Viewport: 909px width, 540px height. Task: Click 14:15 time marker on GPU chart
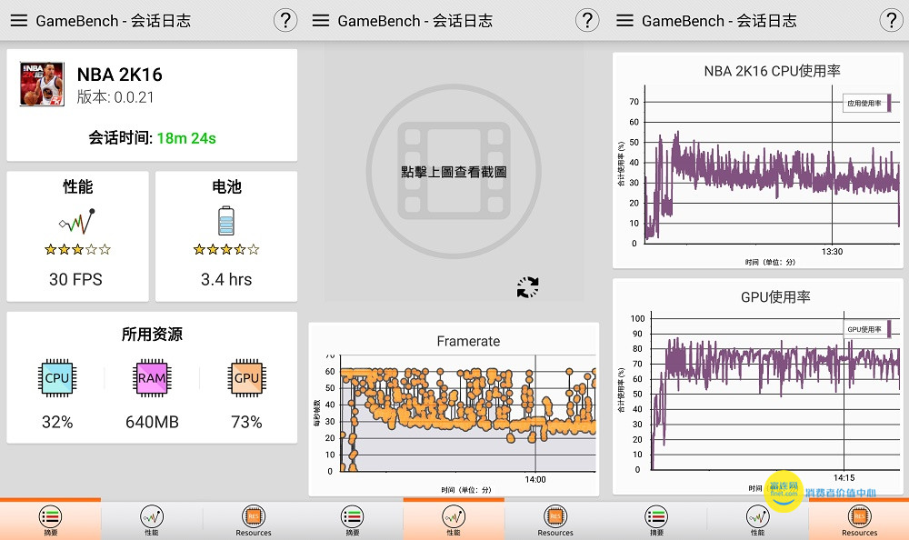point(844,478)
